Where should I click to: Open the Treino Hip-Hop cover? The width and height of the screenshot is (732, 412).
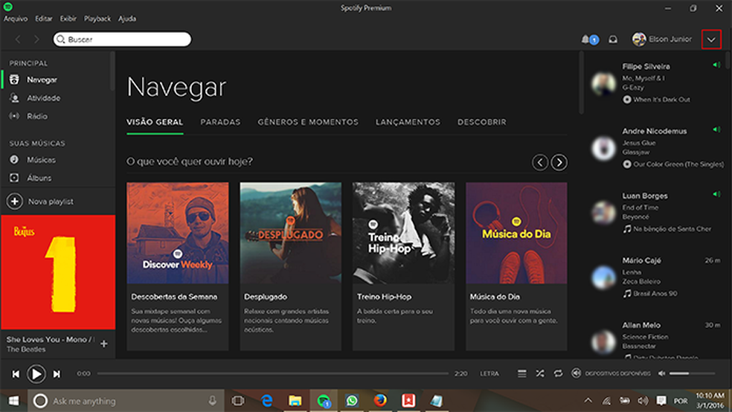coord(403,233)
